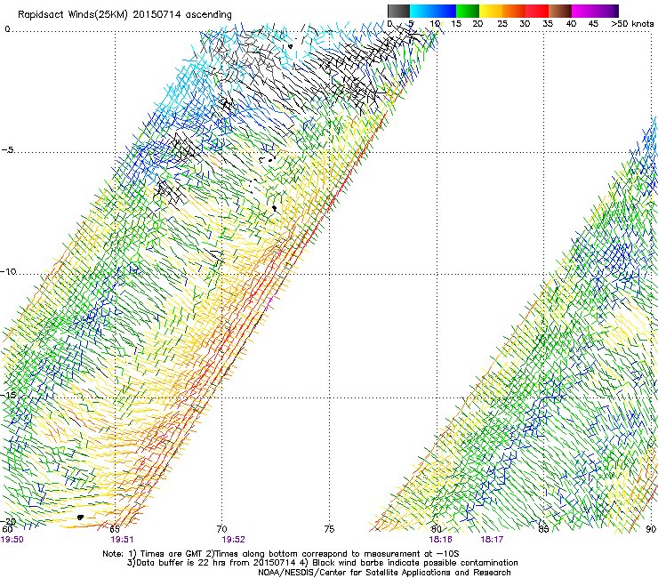Click the '45' legend scale label
Screen dimensions: 658x578
click(593, 24)
